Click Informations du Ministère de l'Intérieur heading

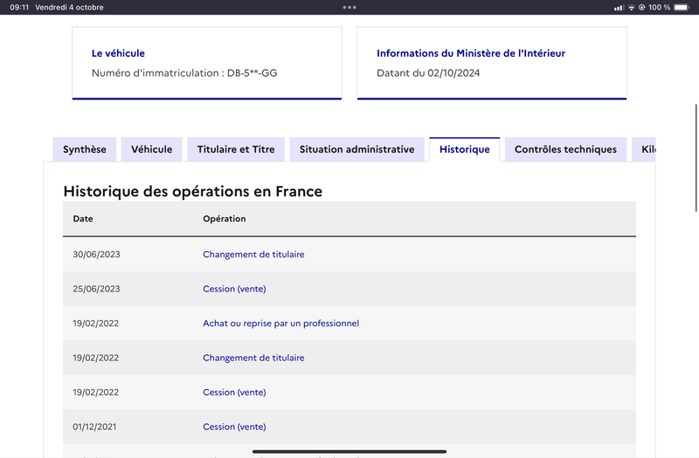(471, 53)
